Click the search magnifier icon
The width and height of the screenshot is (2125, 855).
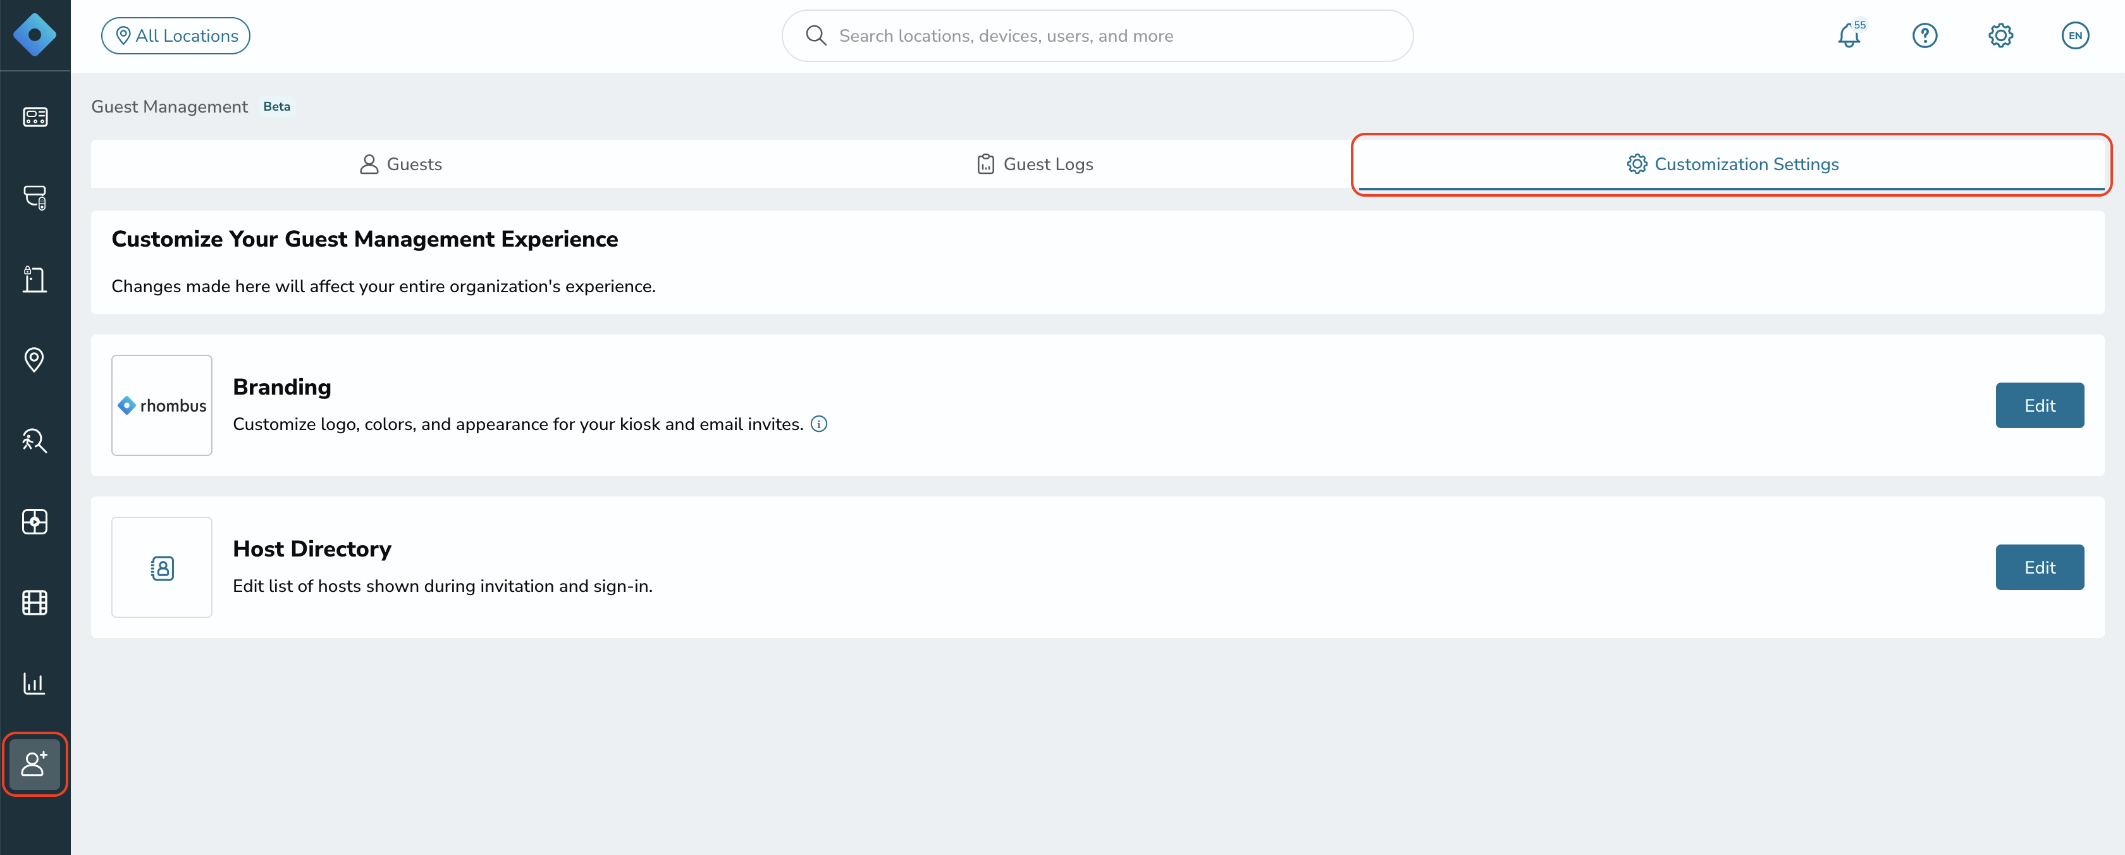pos(816,35)
